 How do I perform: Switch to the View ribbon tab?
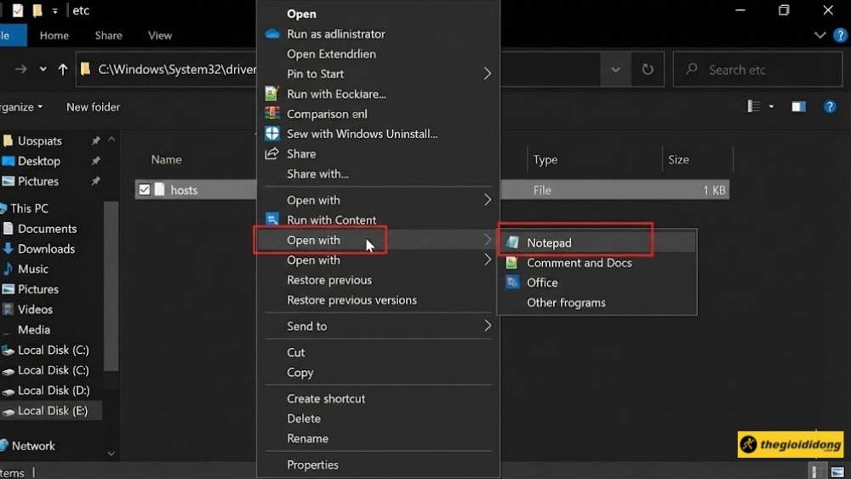pyautogui.click(x=160, y=36)
